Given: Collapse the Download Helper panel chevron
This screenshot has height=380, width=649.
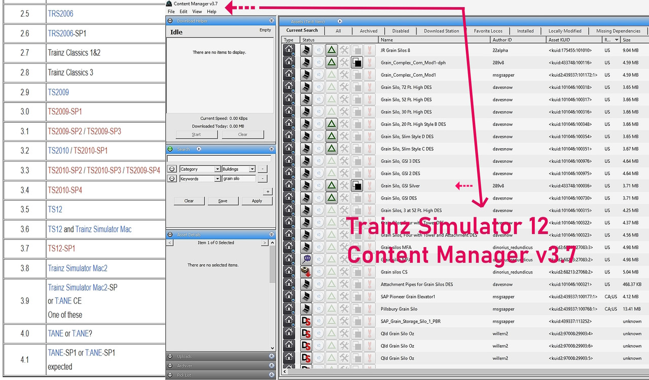Looking at the screenshot, I should pyautogui.click(x=272, y=21).
